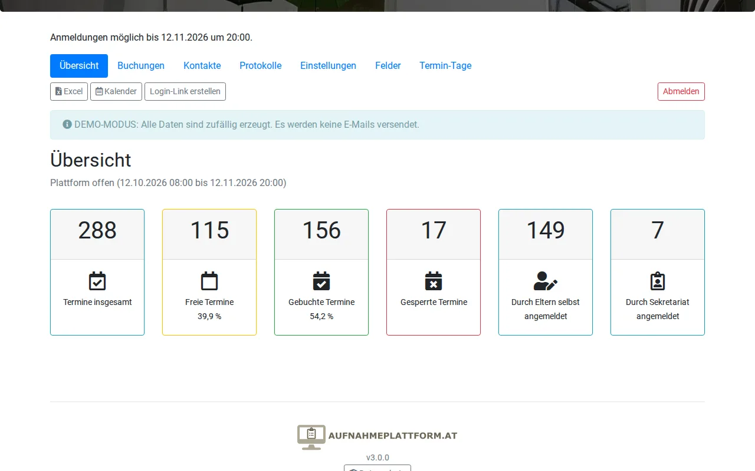Screen dimensions: 755x471
Task: Click the AUFNAHMEPLATTFORM.AT footer wordmark
Action: coord(393,436)
